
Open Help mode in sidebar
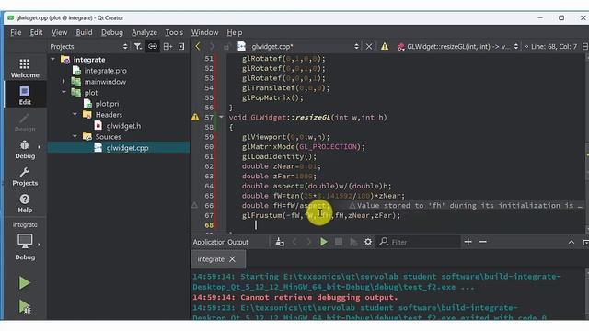[25, 203]
